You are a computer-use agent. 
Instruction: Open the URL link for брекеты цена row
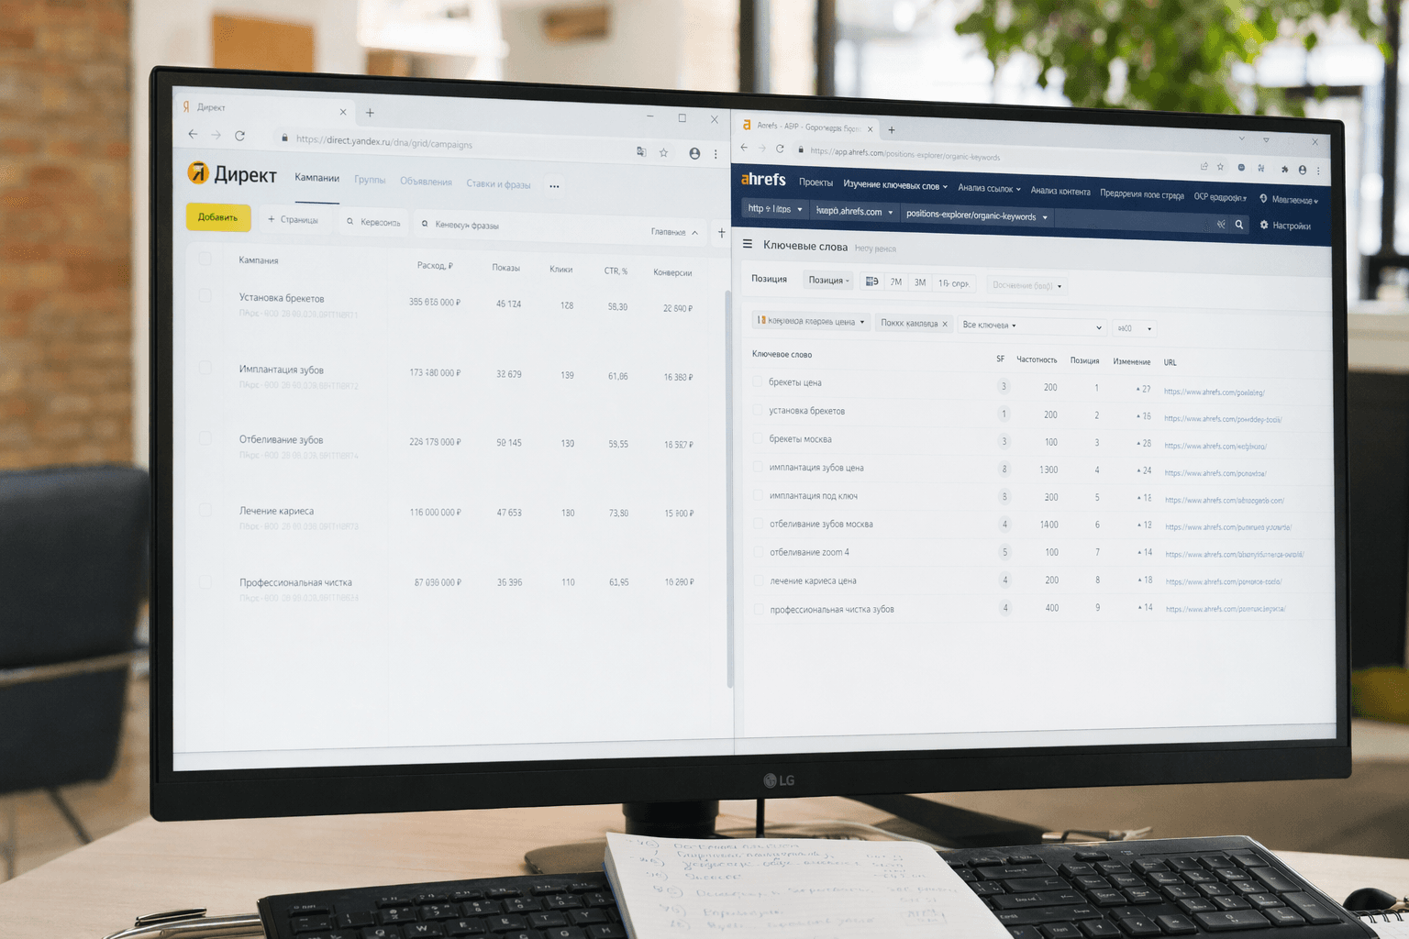1215,392
